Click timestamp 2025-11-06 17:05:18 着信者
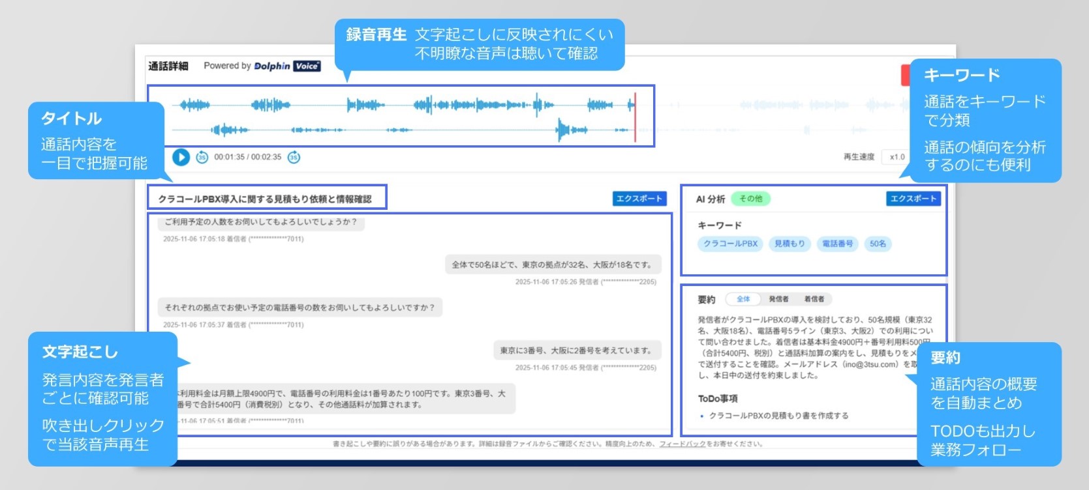The image size is (1089, 490). [x=234, y=239]
